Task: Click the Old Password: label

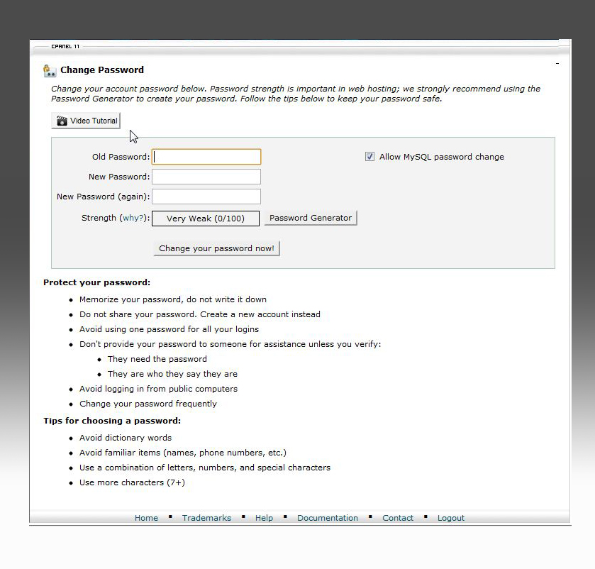Action: coord(121,157)
